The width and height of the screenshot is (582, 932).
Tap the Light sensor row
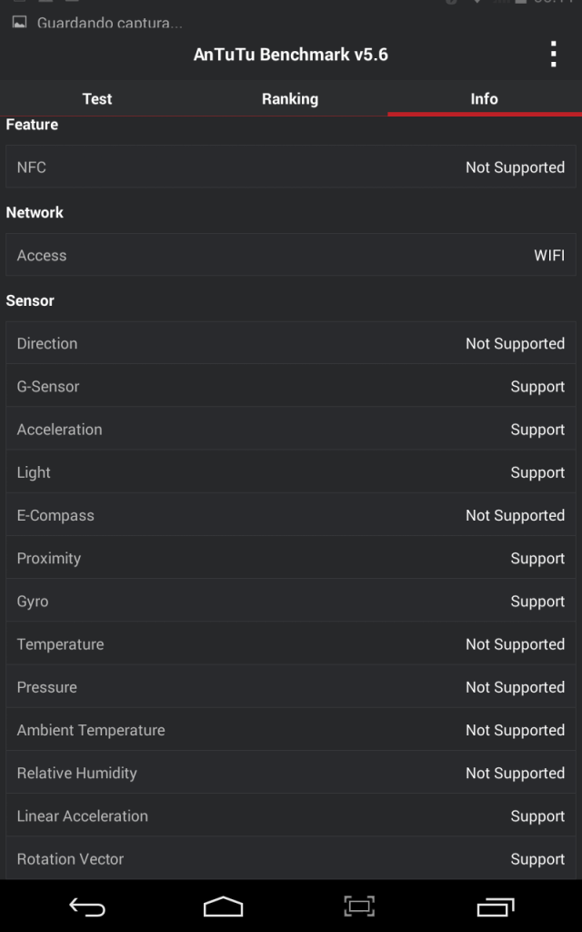[x=291, y=472]
